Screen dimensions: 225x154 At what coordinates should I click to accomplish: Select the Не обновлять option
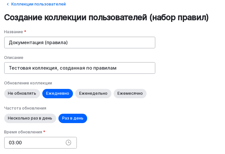coord(22,93)
